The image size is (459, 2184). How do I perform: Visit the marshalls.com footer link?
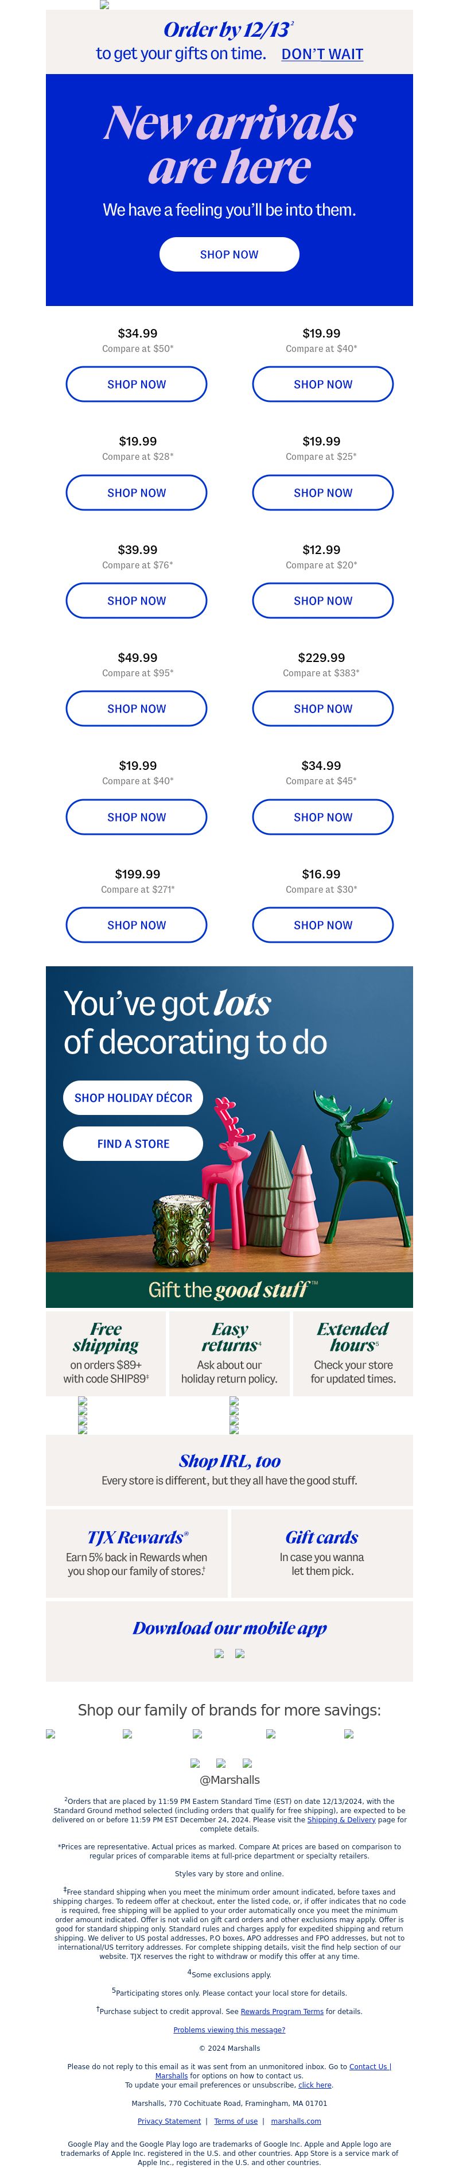tap(295, 2121)
